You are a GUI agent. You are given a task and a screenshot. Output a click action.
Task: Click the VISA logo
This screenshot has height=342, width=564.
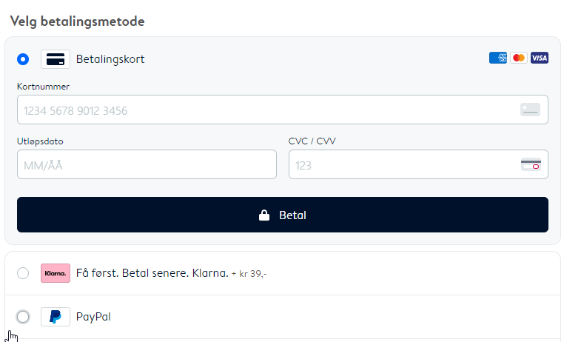[x=540, y=58]
